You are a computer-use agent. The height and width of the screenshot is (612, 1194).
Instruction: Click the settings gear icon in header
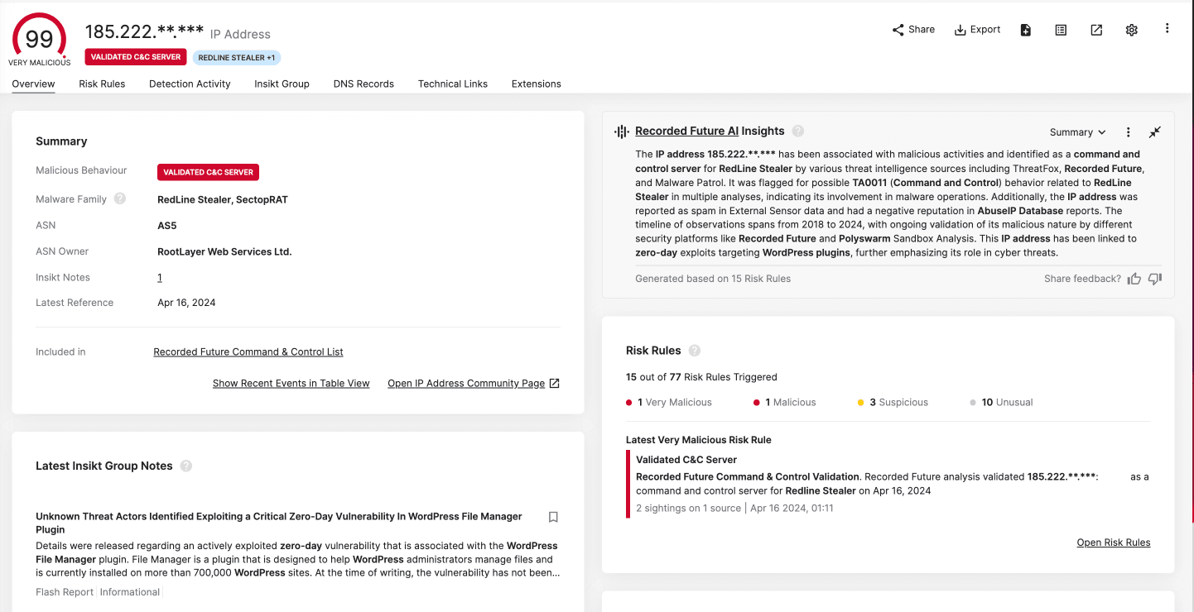(x=1131, y=30)
